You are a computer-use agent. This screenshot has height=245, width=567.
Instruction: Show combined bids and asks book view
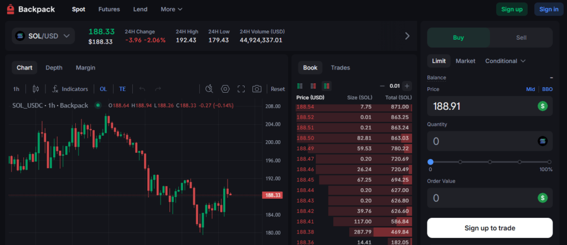point(327,86)
